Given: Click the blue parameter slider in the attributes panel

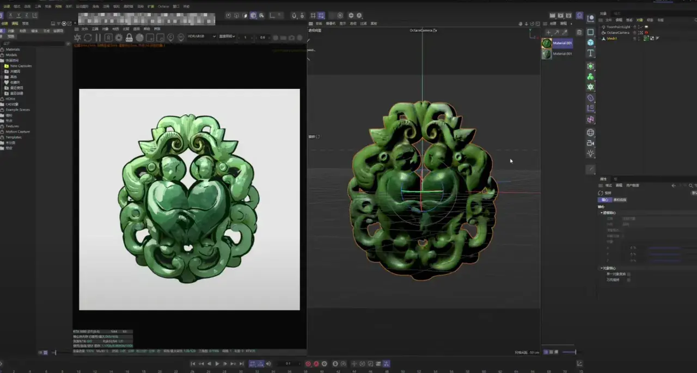Looking at the screenshot, I should click(665, 247).
